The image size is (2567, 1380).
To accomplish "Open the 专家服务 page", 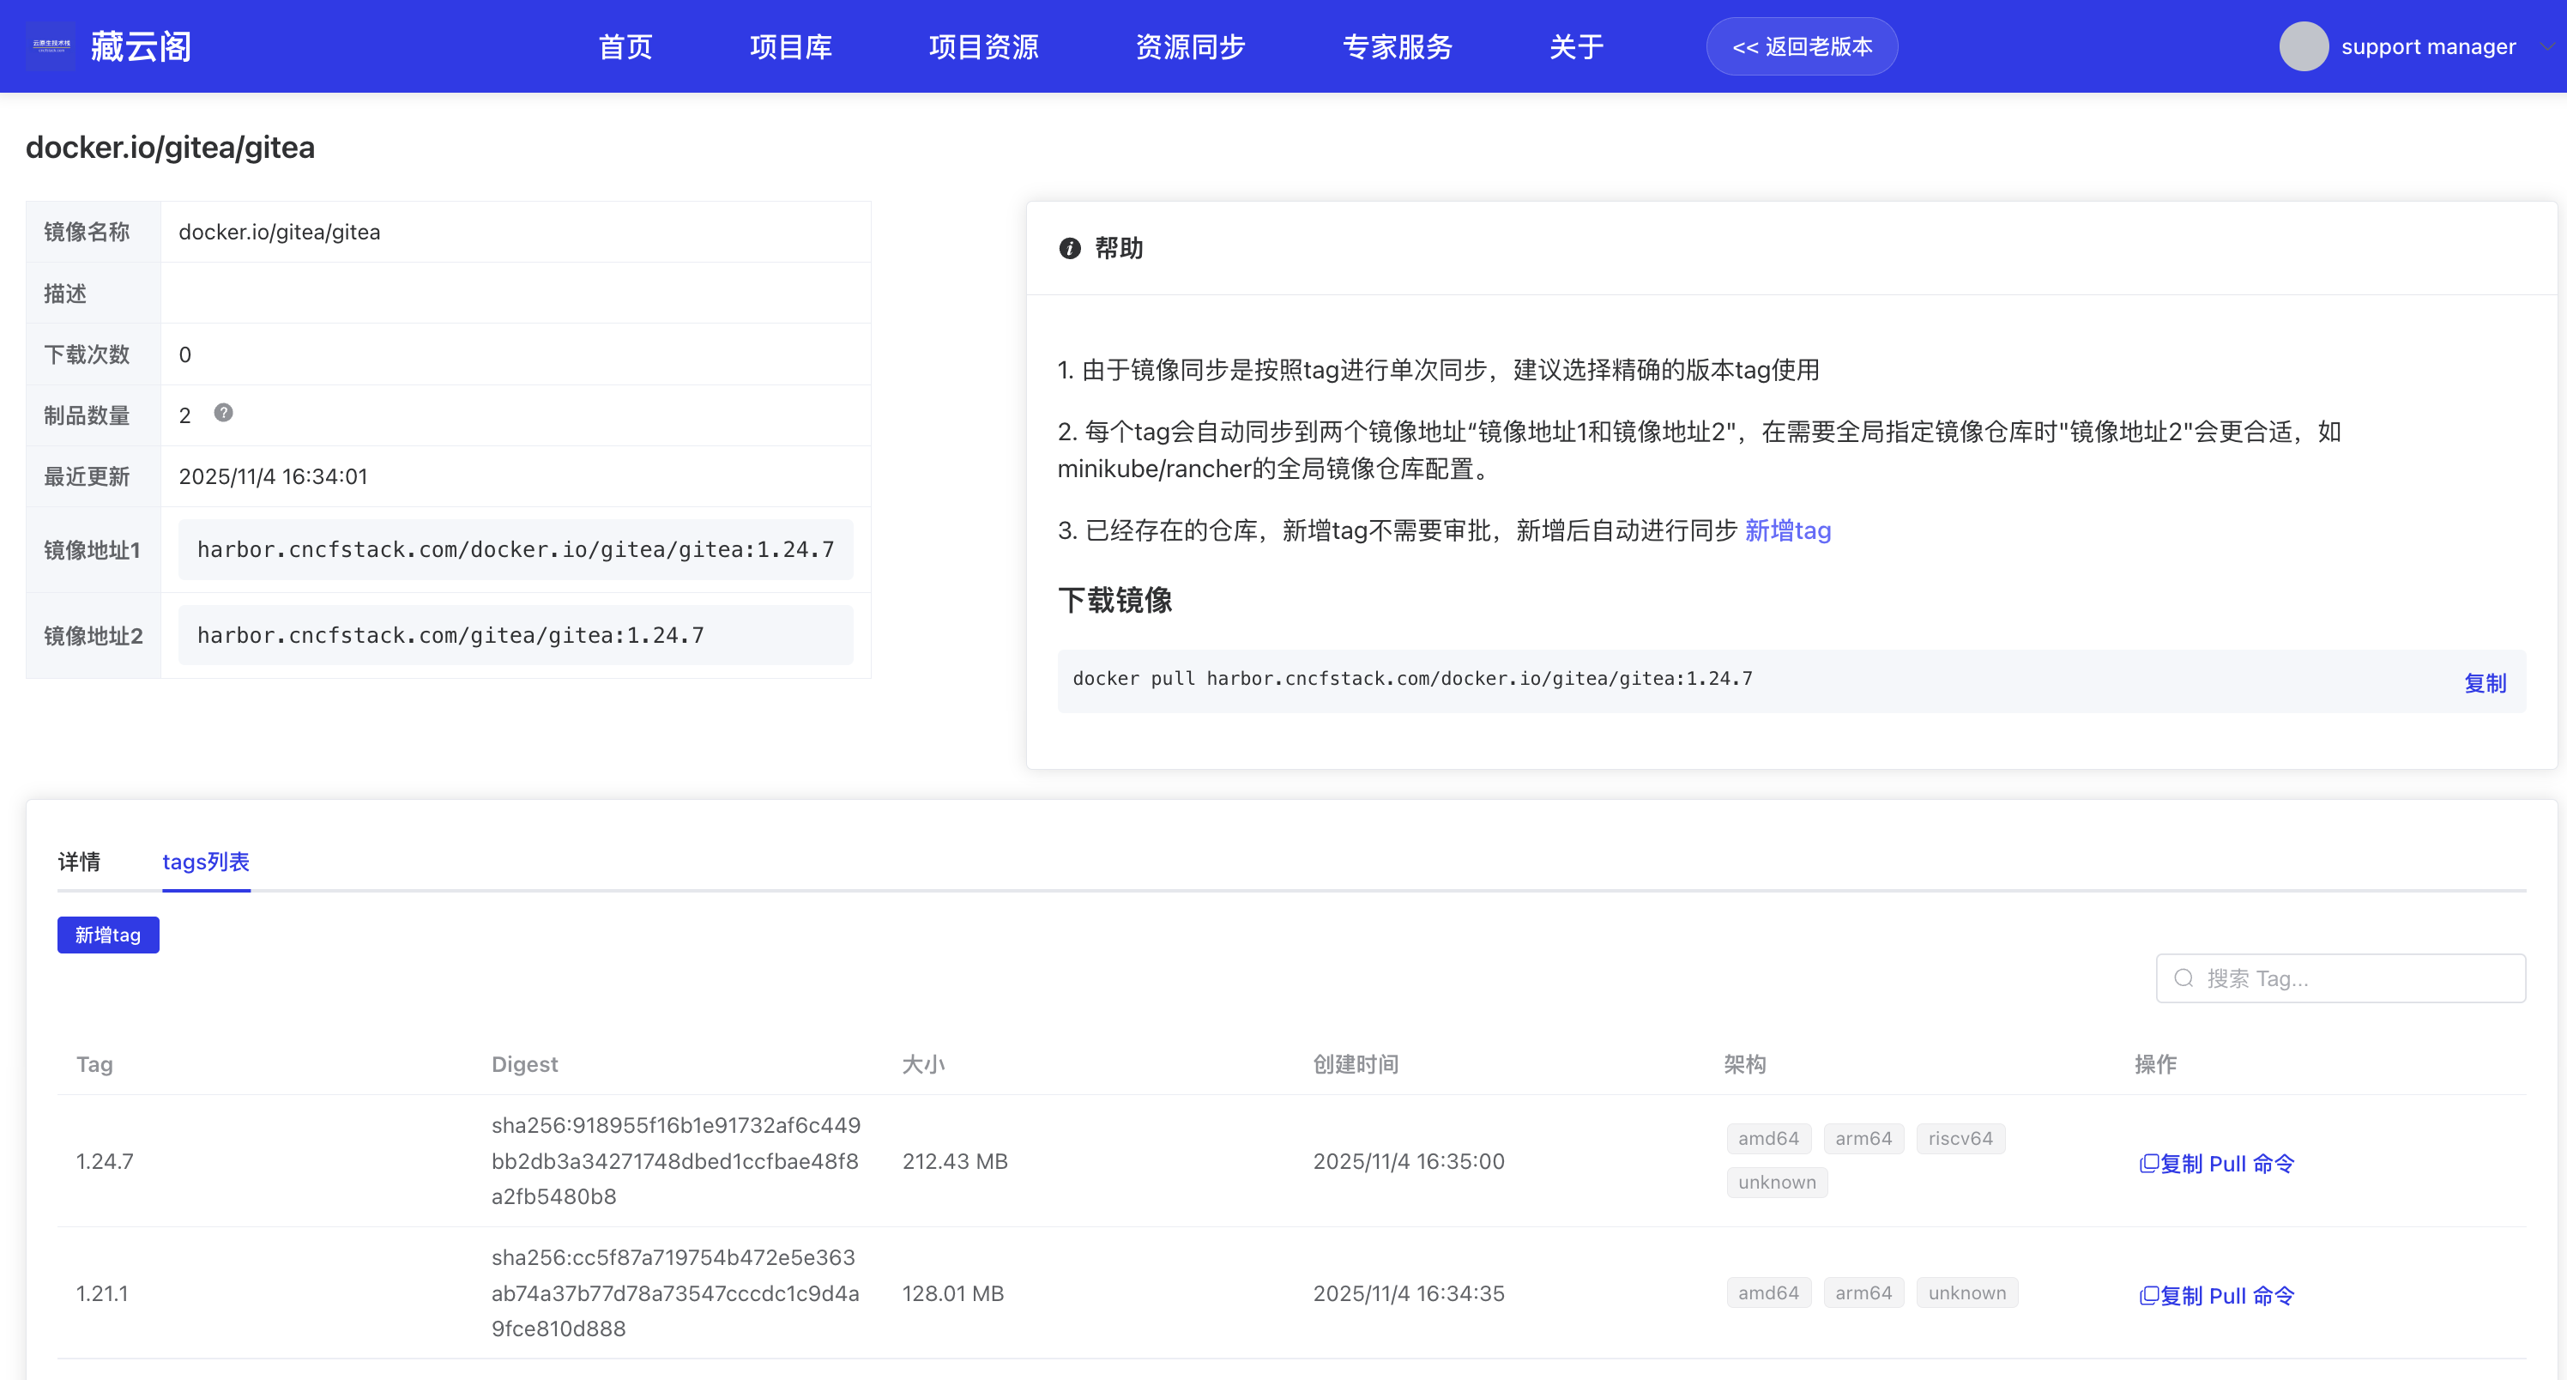I will [x=1397, y=45].
